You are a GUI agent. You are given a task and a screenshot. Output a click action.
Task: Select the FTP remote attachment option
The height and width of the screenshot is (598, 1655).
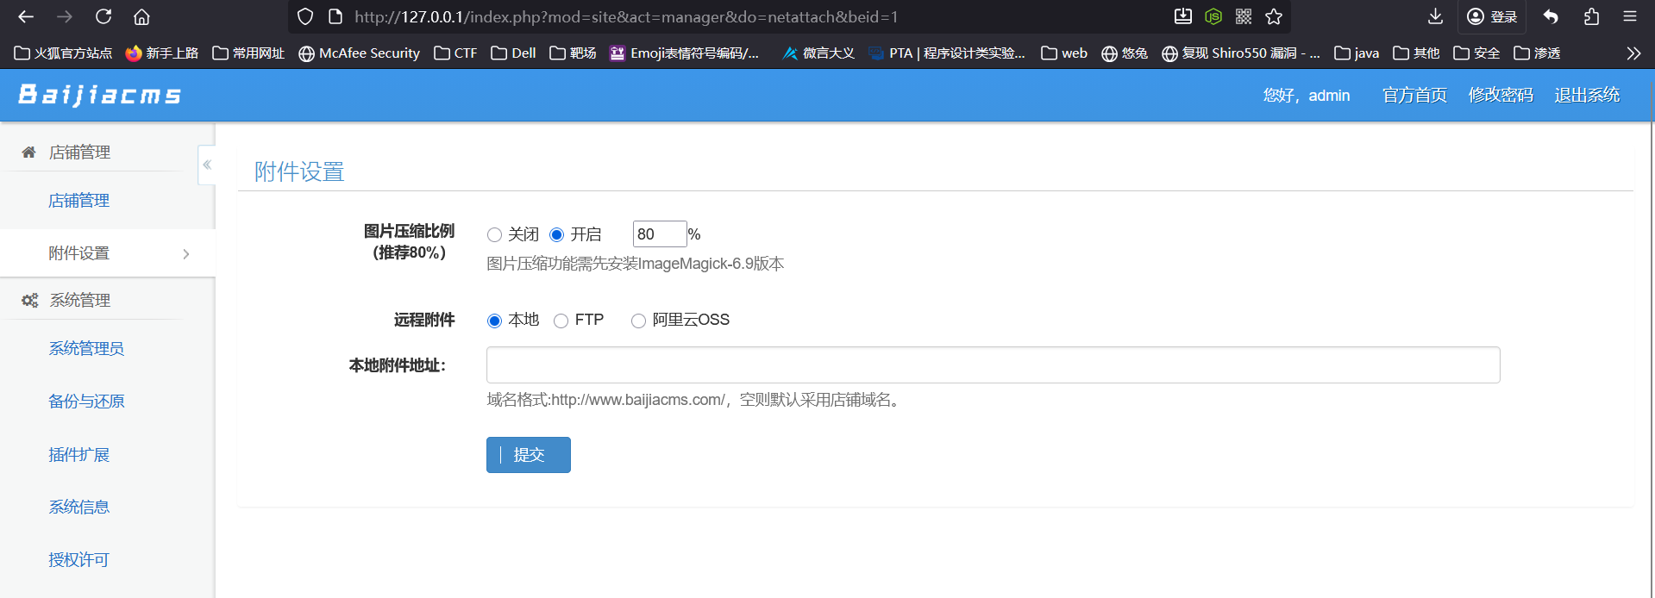(561, 321)
